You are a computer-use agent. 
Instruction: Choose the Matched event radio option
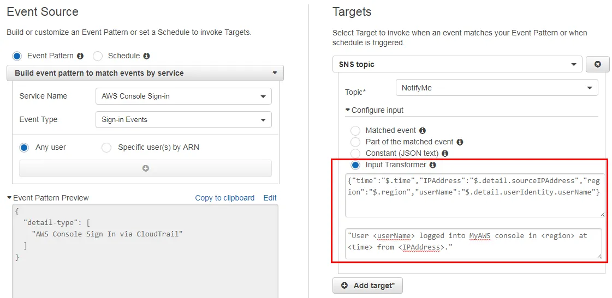pyautogui.click(x=355, y=131)
